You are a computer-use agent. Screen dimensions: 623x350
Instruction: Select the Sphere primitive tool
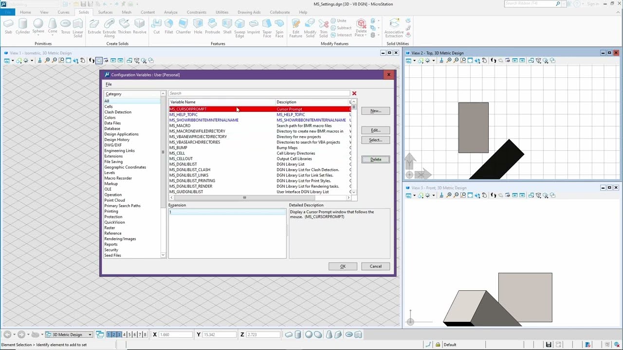coord(38,27)
